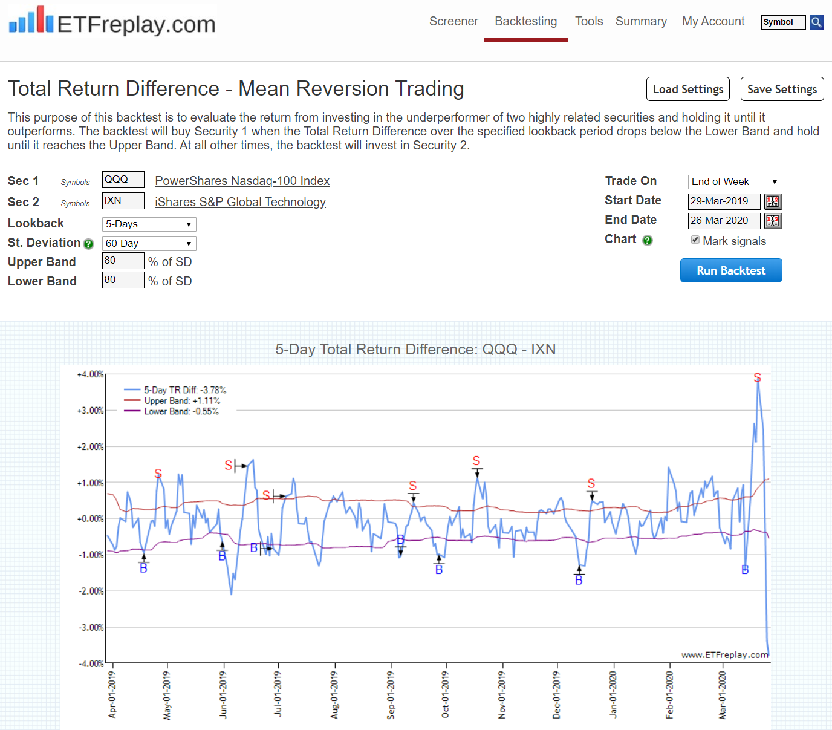Open the St. Deviation 60-Day dropdown
The image size is (832, 730).
149,244
